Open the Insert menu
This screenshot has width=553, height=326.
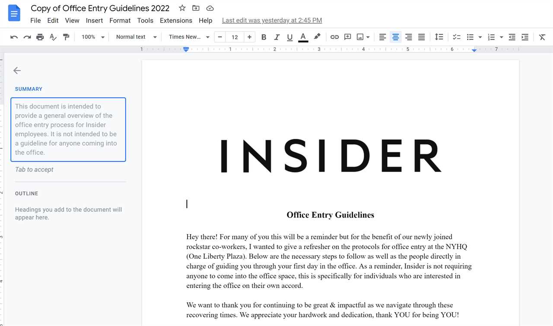[94, 20]
